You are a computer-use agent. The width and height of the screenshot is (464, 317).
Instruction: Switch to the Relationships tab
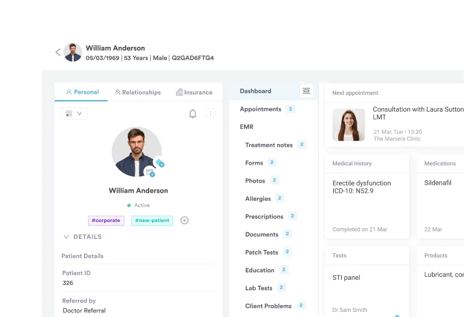tap(138, 92)
